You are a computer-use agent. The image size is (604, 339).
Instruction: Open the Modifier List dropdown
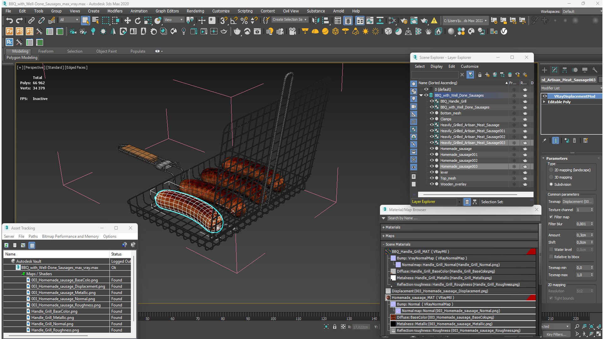[x=571, y=88]
